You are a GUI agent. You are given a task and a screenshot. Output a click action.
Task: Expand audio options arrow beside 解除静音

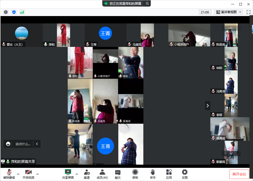pos(18,174)
